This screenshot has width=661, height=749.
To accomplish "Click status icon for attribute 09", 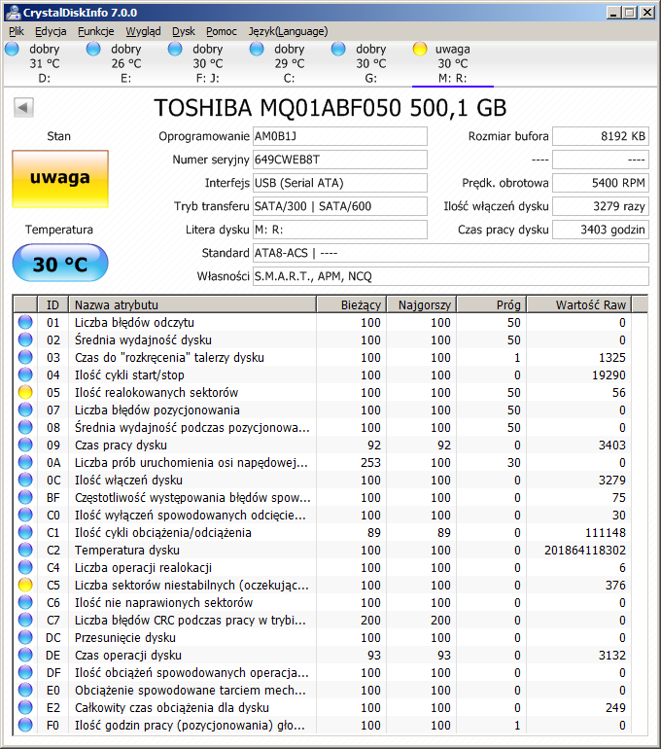I will click(25, 446).
